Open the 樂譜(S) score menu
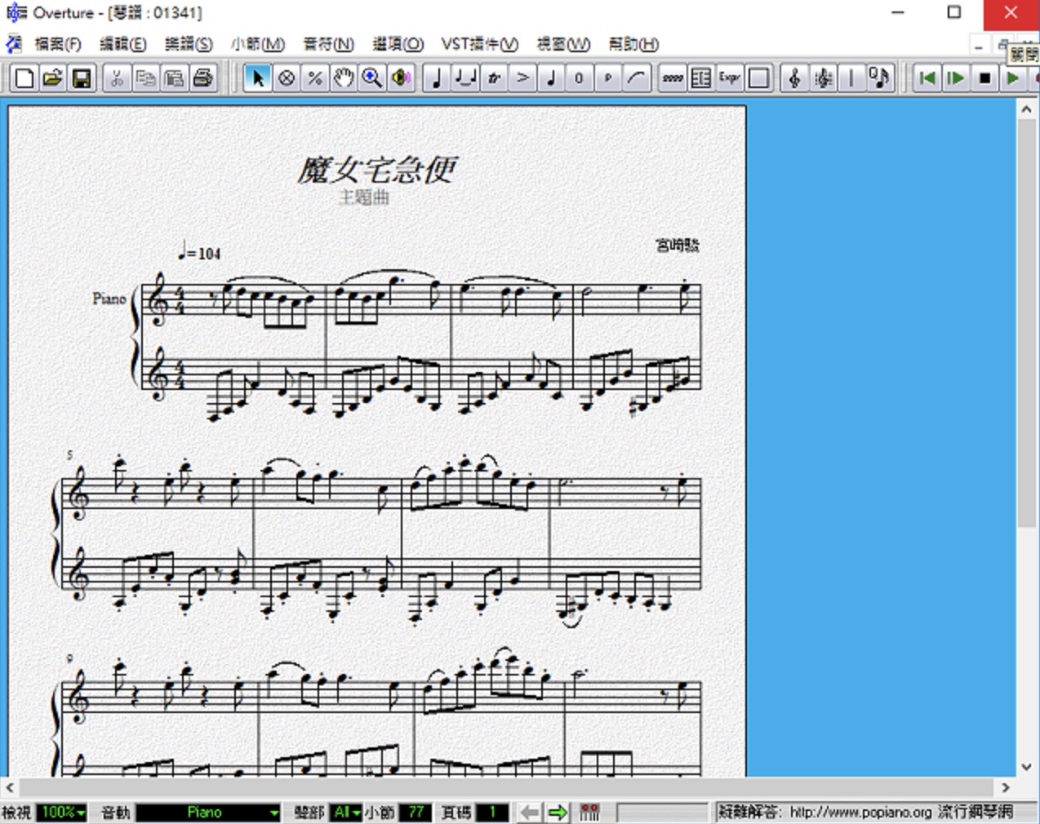Image resolution: width=1040 pixels, height=824 pixels. pyautogui.click(x=189, y=44)
